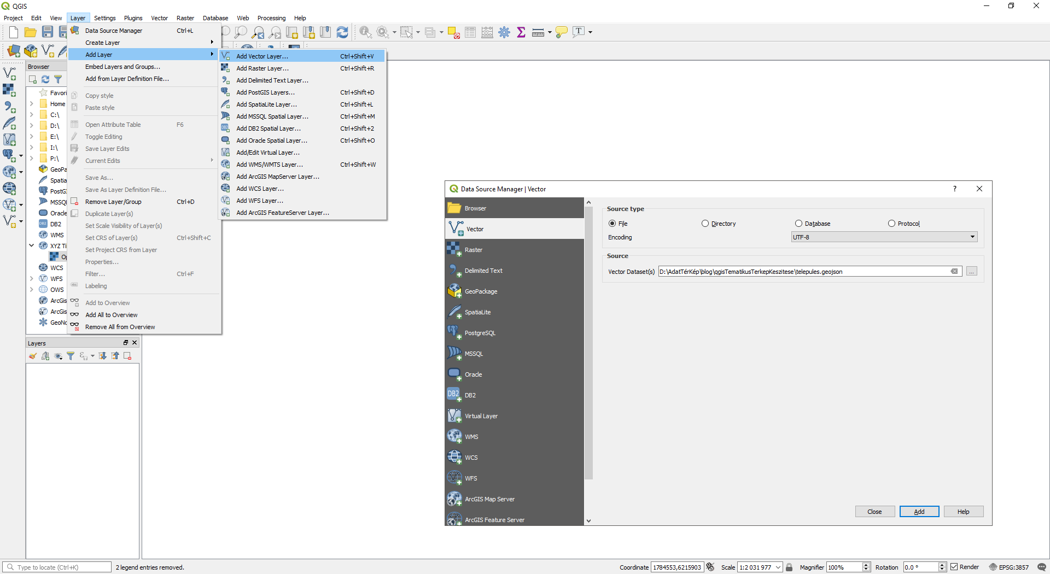This screenshot has width=1050, height=574.
Task: Open the measure tool dropdown arrow
Action: click(x=549, y=32)
